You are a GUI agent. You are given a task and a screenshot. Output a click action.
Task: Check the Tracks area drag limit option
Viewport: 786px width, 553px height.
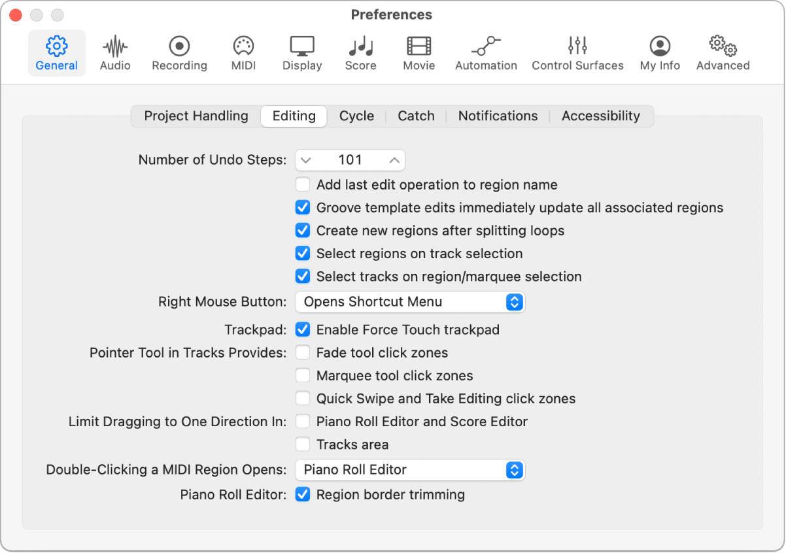point(303,444)
